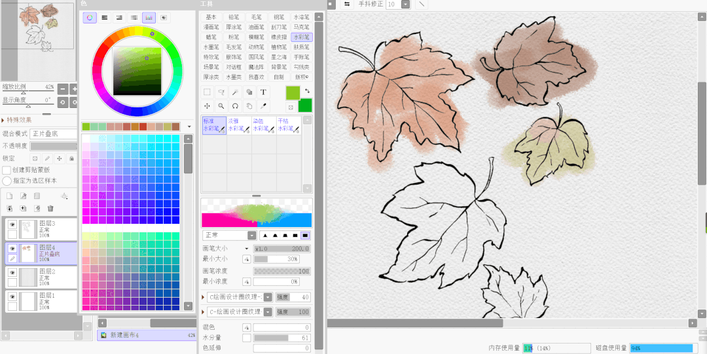Screen dimensions: 707x354
Task: Expand the 特殊效果 section
Action: pyautogui.click(x=4, y=120)
